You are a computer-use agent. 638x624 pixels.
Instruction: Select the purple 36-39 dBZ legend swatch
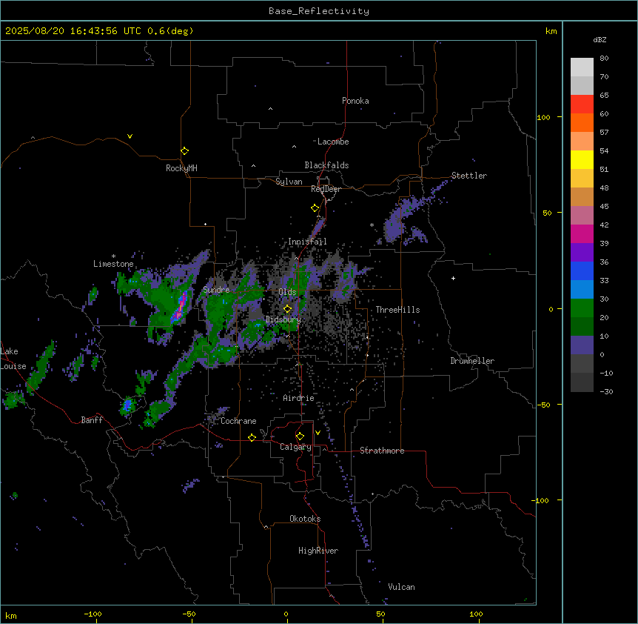click(x=582, y=253)
